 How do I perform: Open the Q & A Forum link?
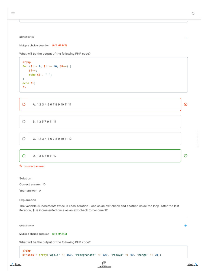click(104, 267)
